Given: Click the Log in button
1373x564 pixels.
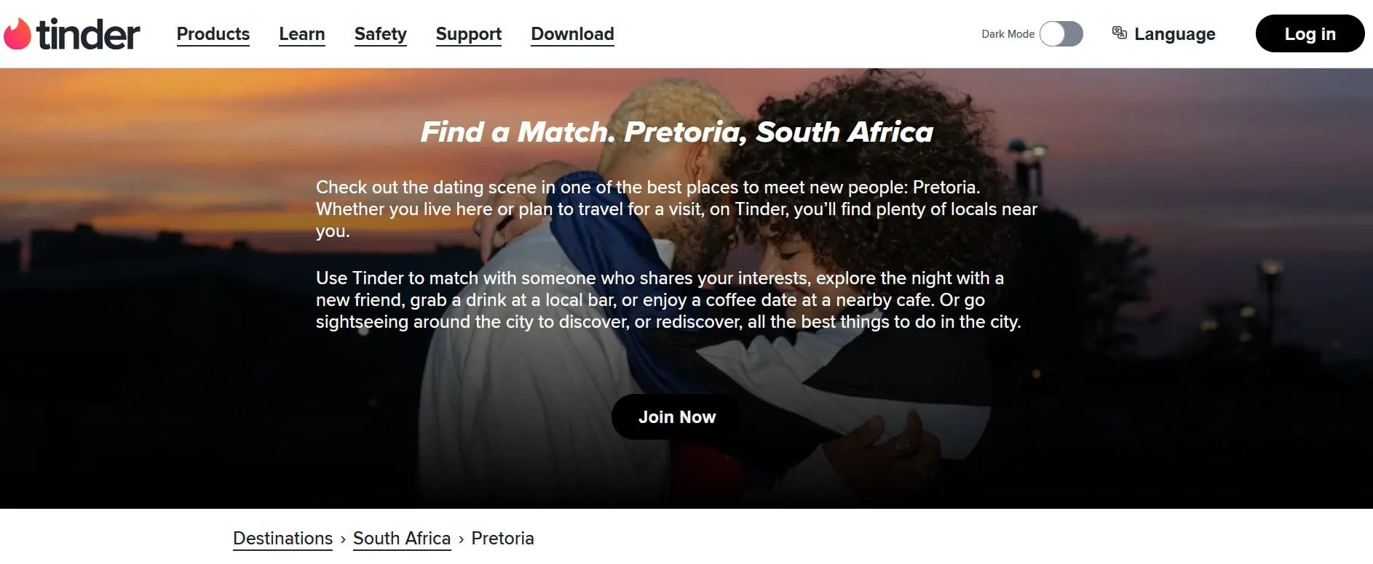Looking at the screenshot, I should [x=1310, y=33].
